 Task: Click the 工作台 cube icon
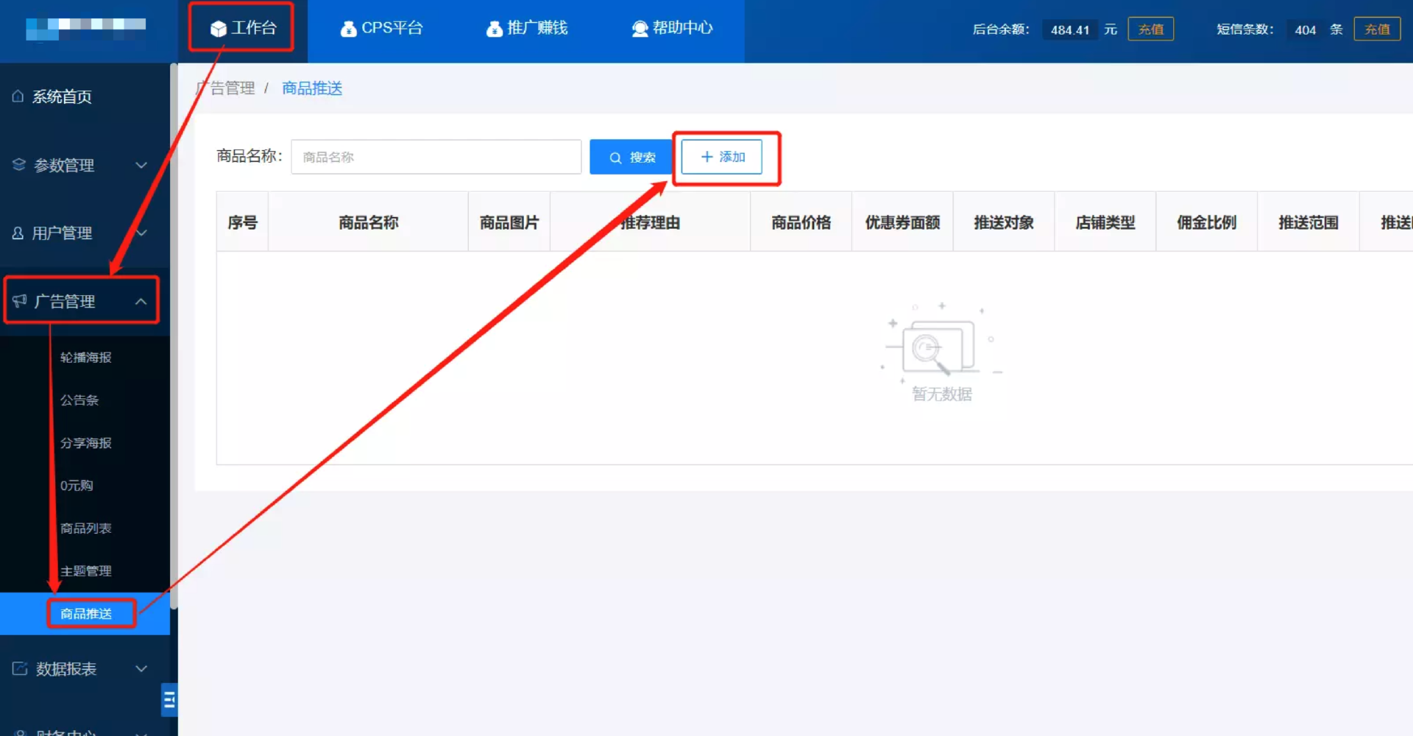(x=218, y=29)
